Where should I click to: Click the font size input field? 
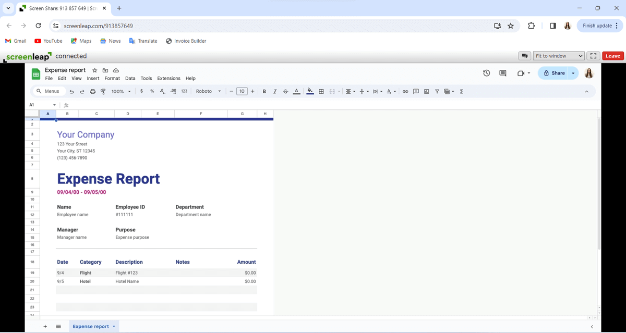pyautogui.click(x=242, y=91)
